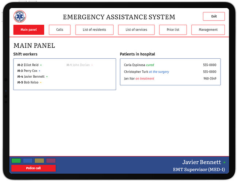
Task: Click blue status dot next to Perry Cox
Action: pyautogui.click(x=40, y=71)
